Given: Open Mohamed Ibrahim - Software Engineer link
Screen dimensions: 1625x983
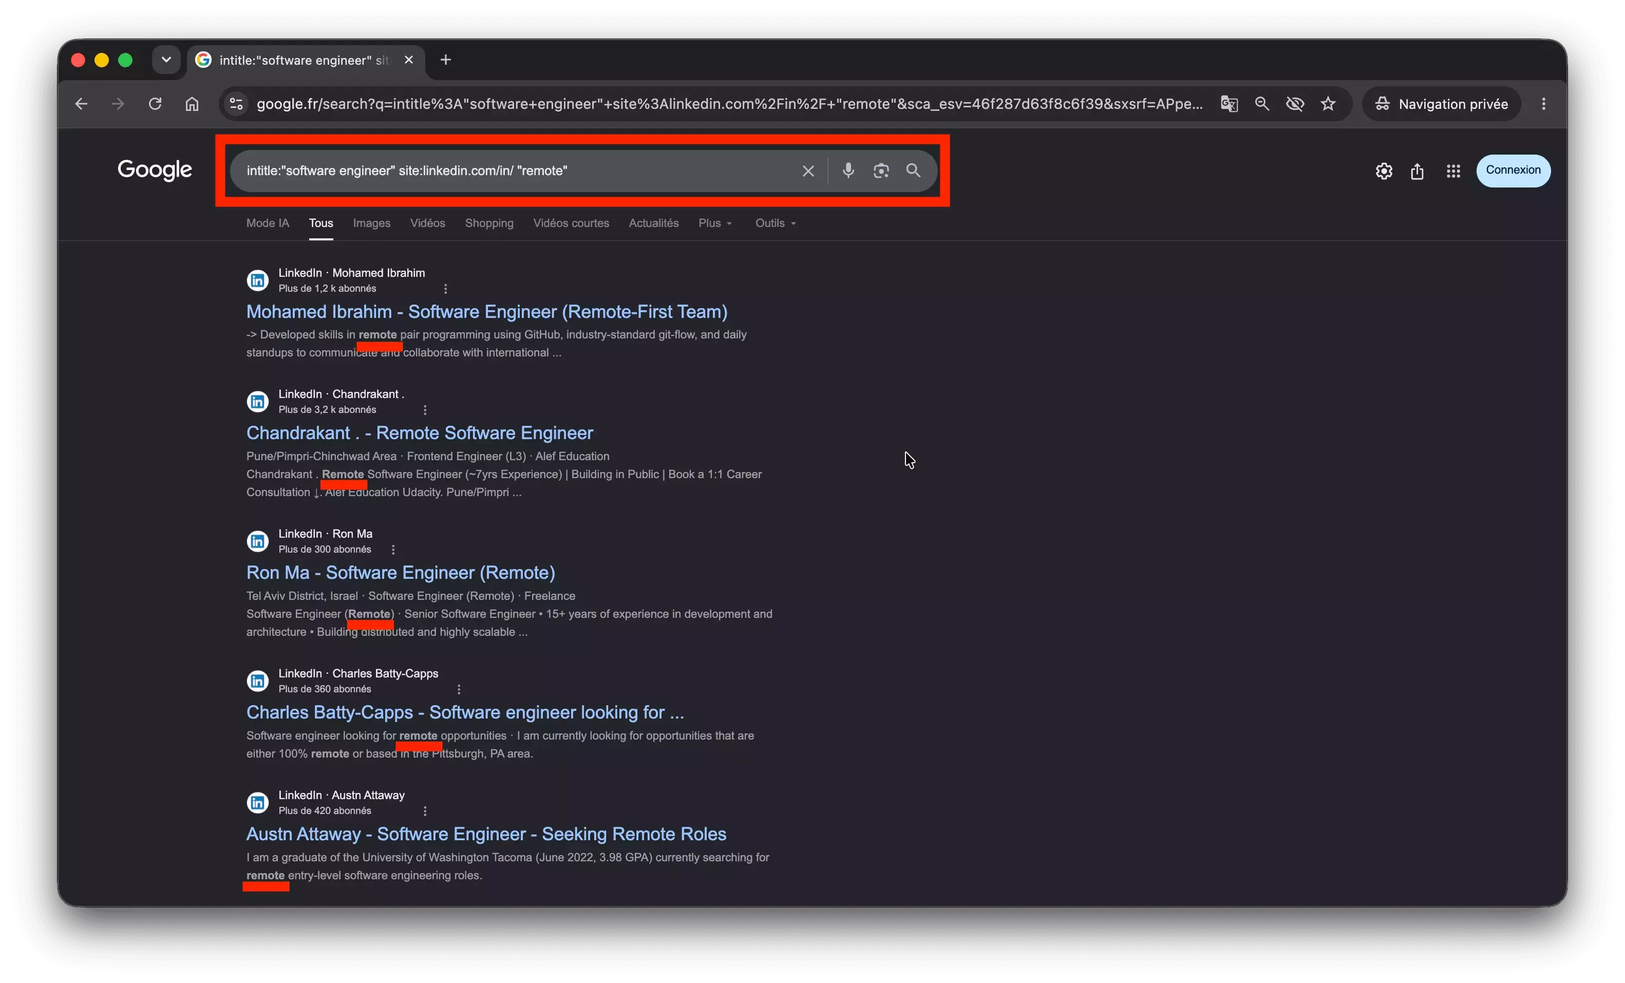Looking at the screenshot, I should (x=487, y=312).
